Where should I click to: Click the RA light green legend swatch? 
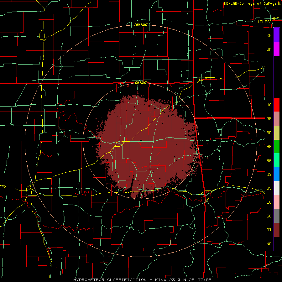pyautogui.click(x=277, y=160)
